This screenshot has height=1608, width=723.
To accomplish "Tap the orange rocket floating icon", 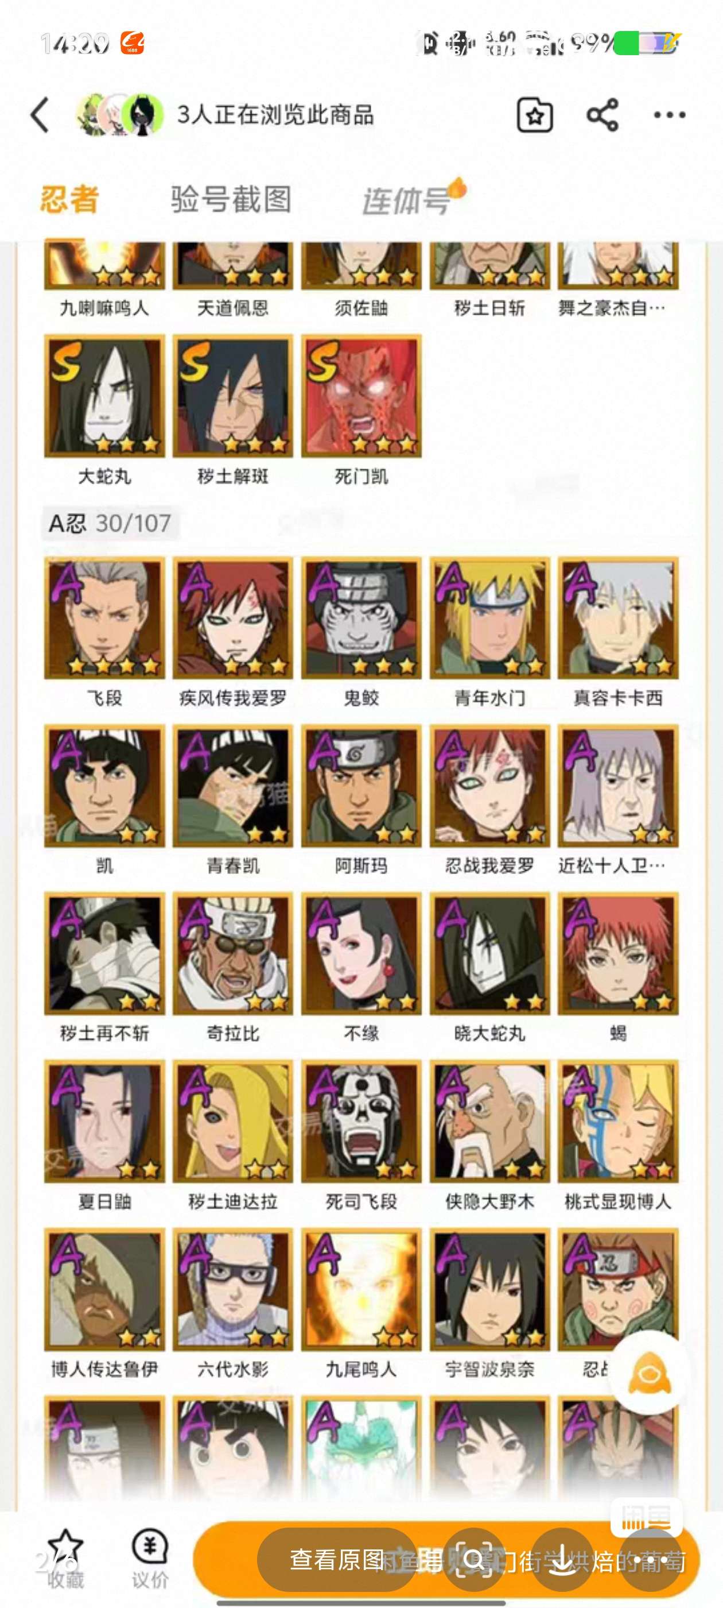I will (x=650, y=1373).
